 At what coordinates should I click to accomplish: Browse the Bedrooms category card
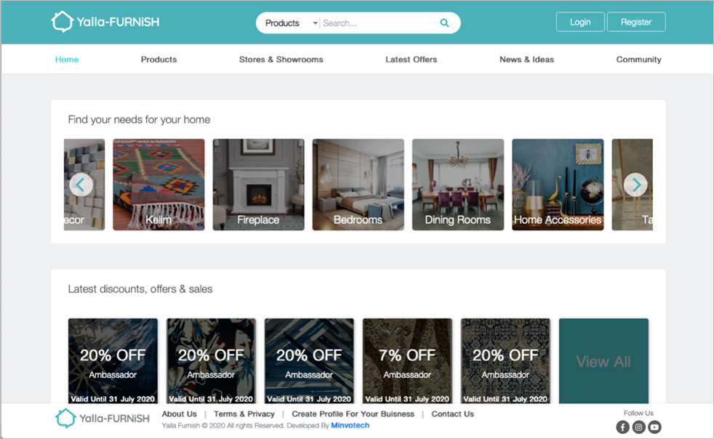(358, 185)
